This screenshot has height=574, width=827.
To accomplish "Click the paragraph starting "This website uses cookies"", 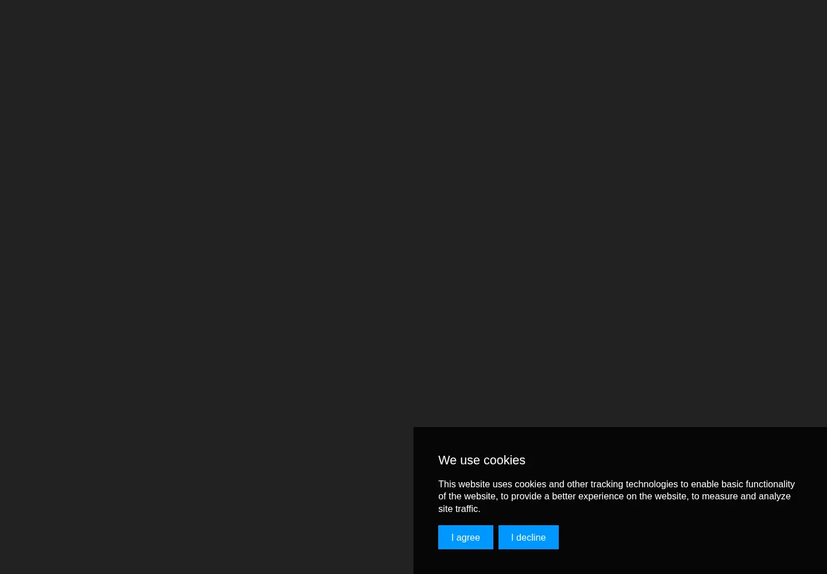I will 616,497.
